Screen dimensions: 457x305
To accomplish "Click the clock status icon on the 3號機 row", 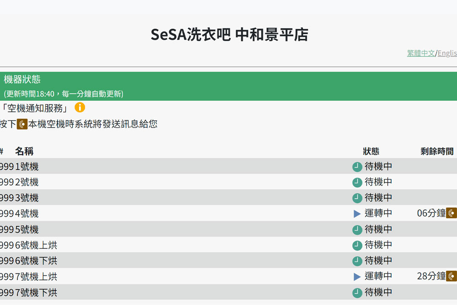I will 357,198.
